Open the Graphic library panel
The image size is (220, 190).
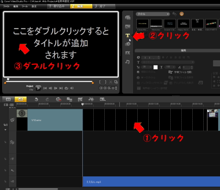128,44
